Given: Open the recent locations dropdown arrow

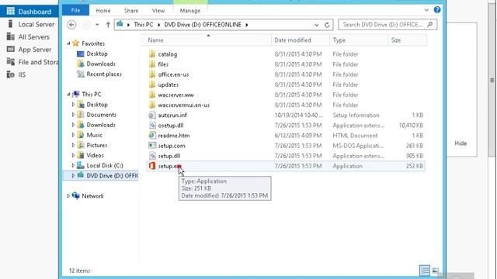Looking at the screenshot, I should pos(97,25).
